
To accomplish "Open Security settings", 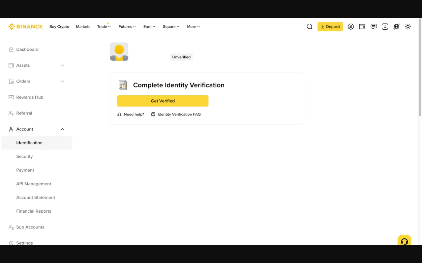I will [x=24, y=156].
